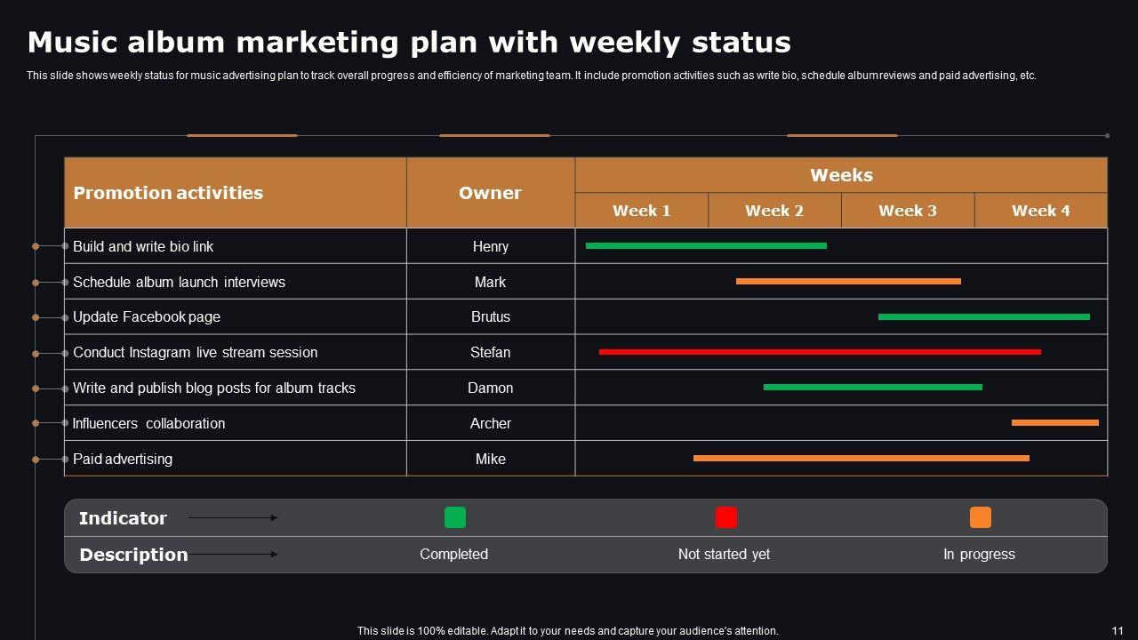Click the orange Paid advertising timeline bar
The width and height of the screenshot is (1138, 640).
pos(861,459)
